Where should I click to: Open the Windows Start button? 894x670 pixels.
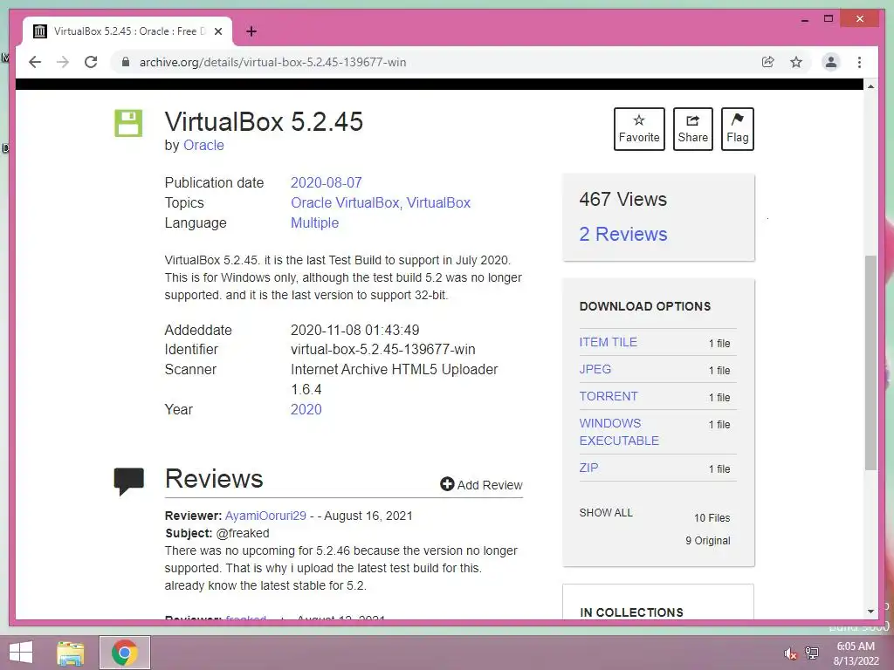pyautogui.click(x=21, y=653)
